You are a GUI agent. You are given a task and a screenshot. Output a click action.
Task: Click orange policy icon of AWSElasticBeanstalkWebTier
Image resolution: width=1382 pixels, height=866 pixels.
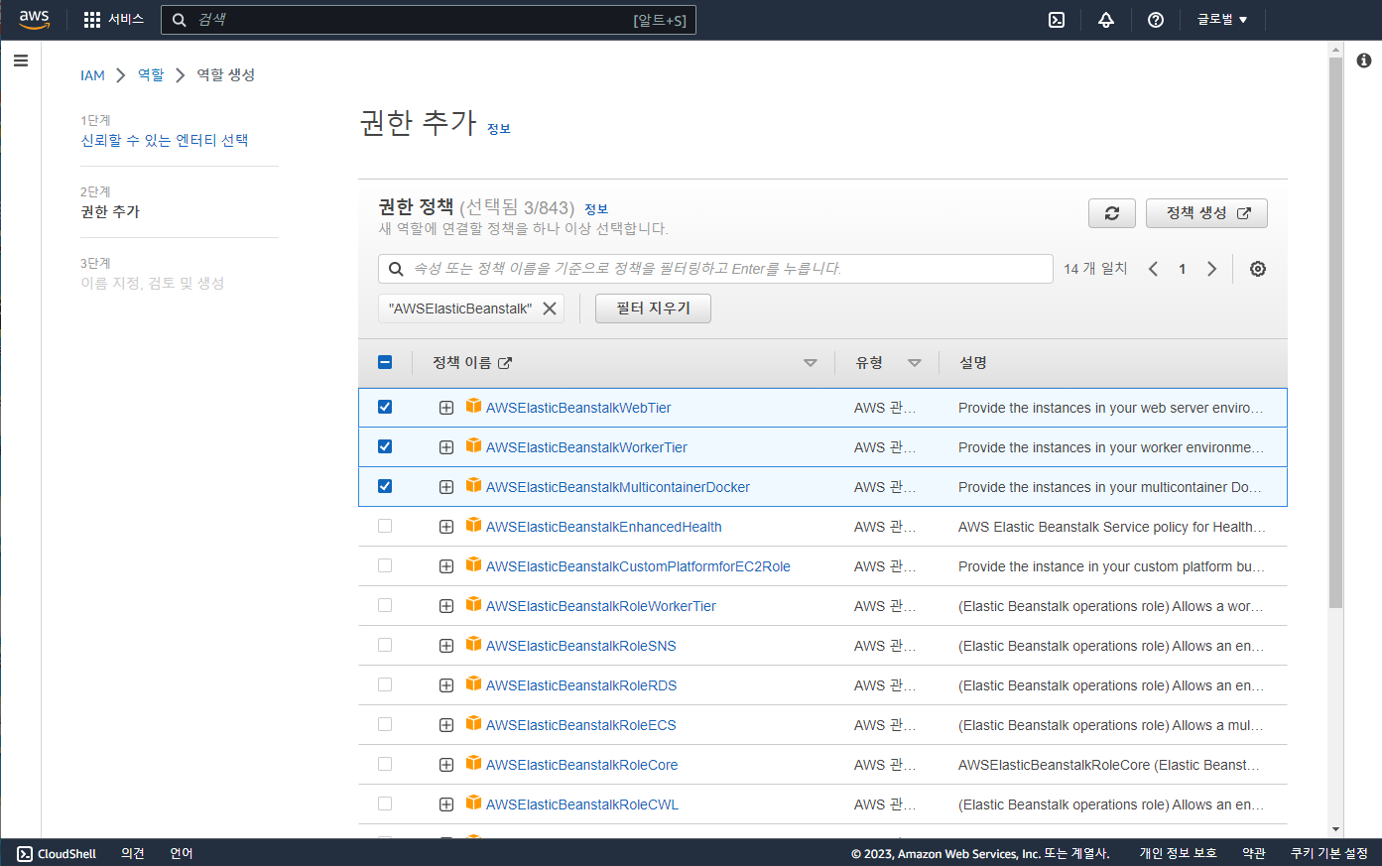[474, 406]
